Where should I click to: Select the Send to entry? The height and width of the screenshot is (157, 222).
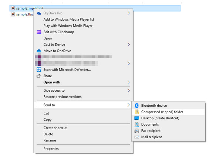click(83, 105)
